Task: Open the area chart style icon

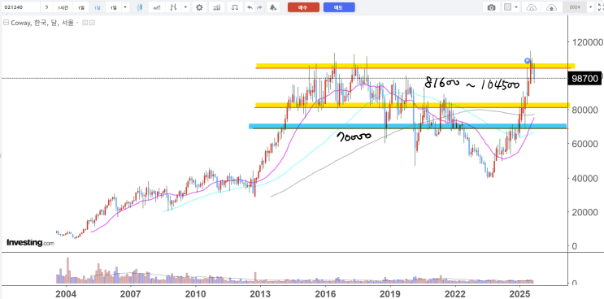Action: tap(157, 7)
